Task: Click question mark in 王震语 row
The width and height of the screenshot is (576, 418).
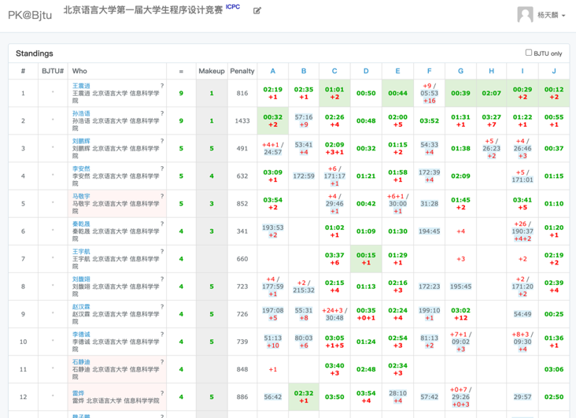Action: (x=162, y=86)
